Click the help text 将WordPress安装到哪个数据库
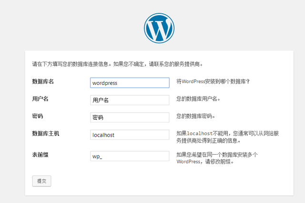The width and height of the screenshot is (305, 203). (x=213, y=82)
